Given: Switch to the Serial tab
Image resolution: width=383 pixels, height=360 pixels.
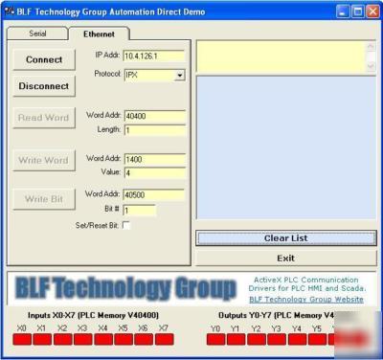Looking at the screenshot, I should [37, 34].
